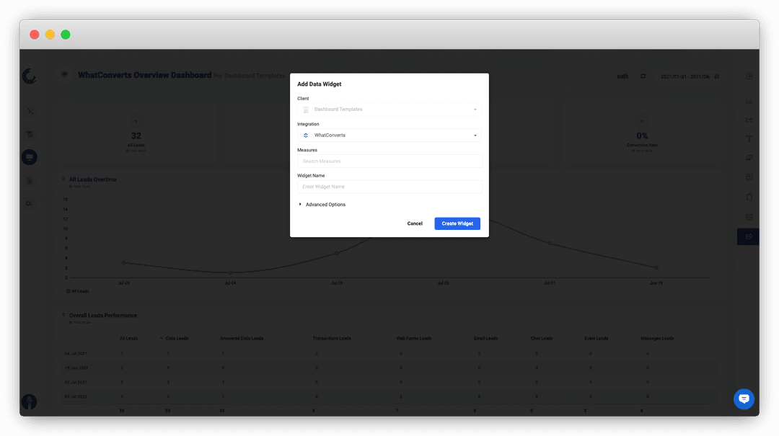
Task: Click the refresh sync icon beside auth
Action: pyautogui.click(x=643, y=76)
